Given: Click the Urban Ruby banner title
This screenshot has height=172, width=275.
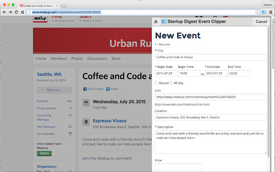Looking at the screenshot, I should click(x=130, y=43).
